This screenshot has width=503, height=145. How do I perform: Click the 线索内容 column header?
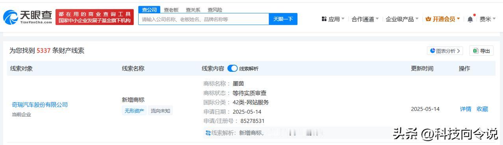click(213, 68)
